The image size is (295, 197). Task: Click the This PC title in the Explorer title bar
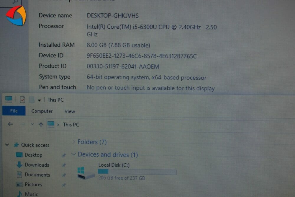[55, 100]
